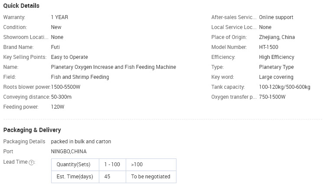Click the Zhejiang, China origin value
The height and width of the screenshot is (184, 323).
tap(277, 37)
